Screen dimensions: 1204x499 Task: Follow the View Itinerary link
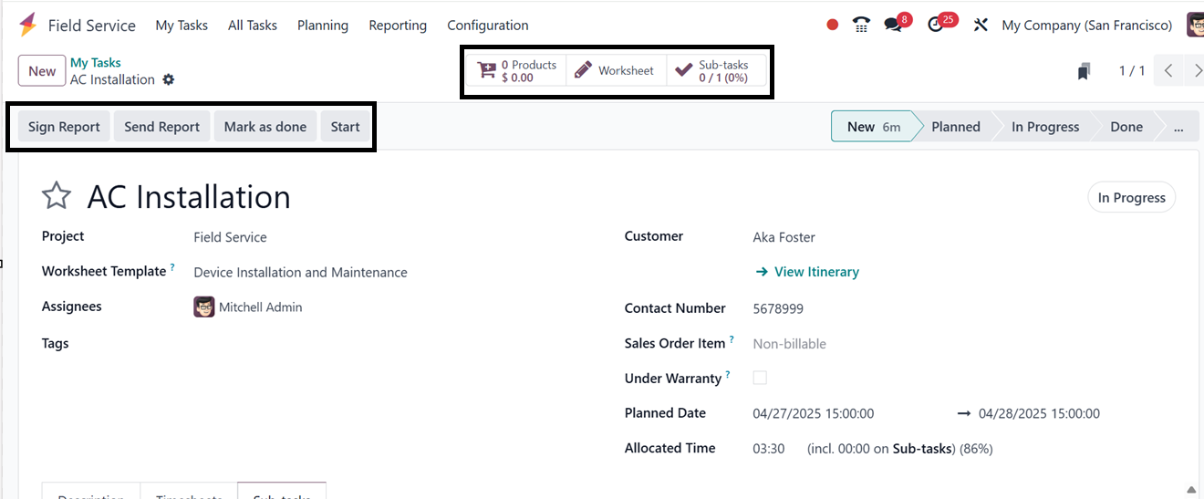pyautogui.click(x=815, y=272)
